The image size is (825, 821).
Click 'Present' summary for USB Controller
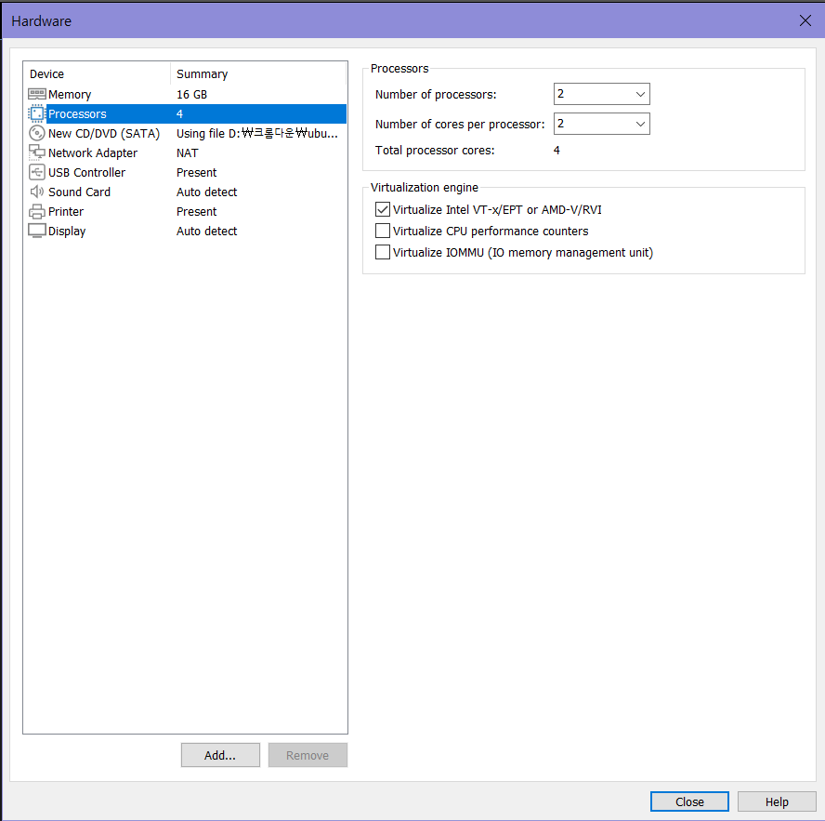(x=196, y=173)
